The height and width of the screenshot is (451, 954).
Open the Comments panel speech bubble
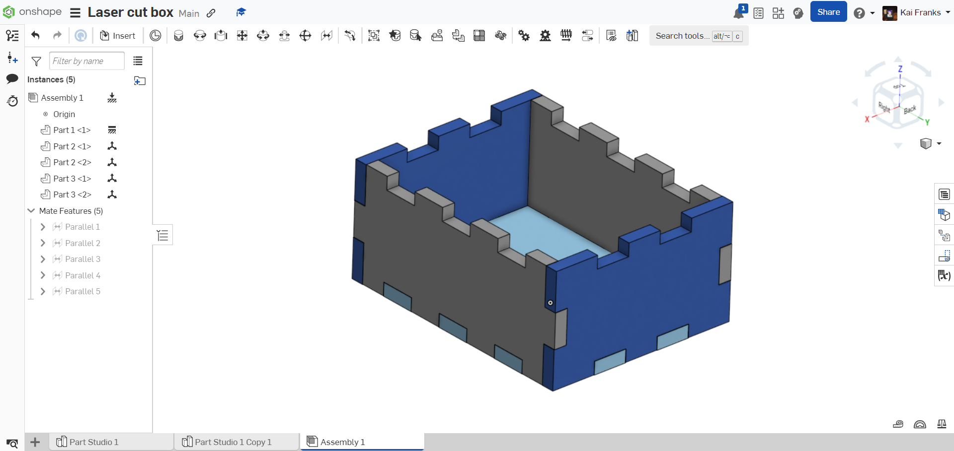click(12, 78)
